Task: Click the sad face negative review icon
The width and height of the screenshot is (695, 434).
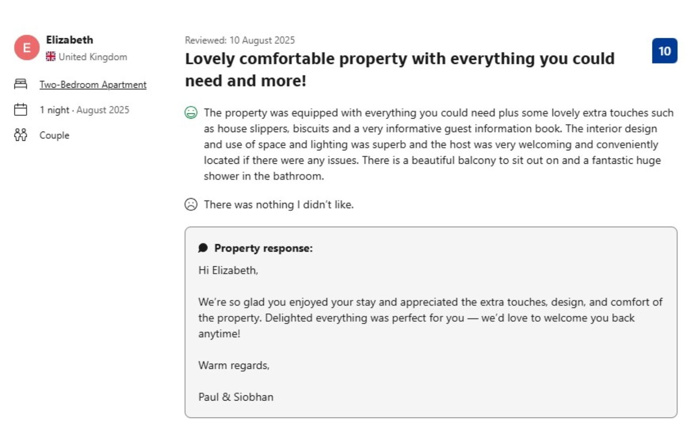Action: pos(191,204)
